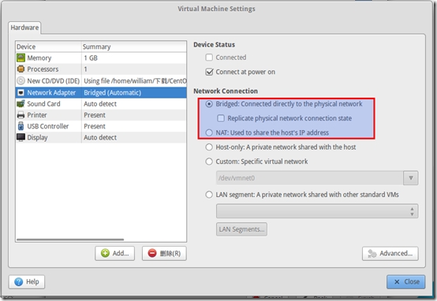The height and width of the screenshot is (301, 437).
Task: Click the Network Adapter icon
Action: 21,93
